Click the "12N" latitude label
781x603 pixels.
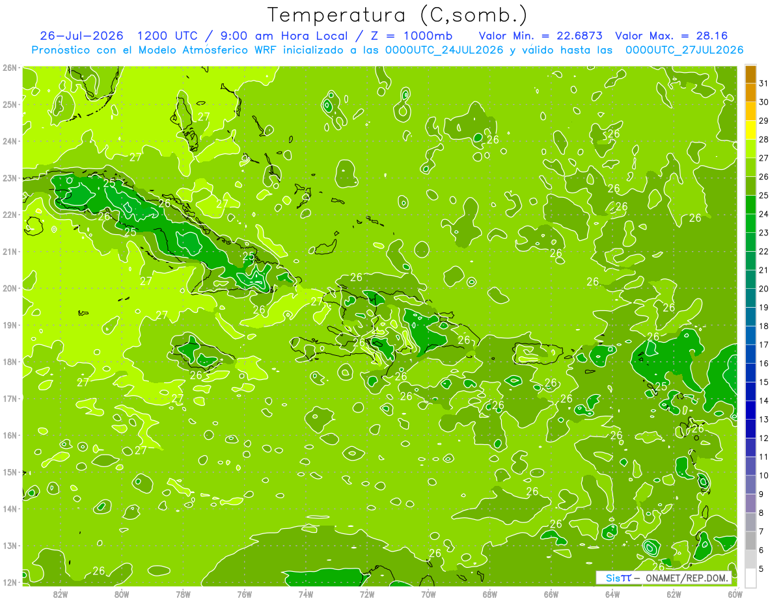[9, 582]
